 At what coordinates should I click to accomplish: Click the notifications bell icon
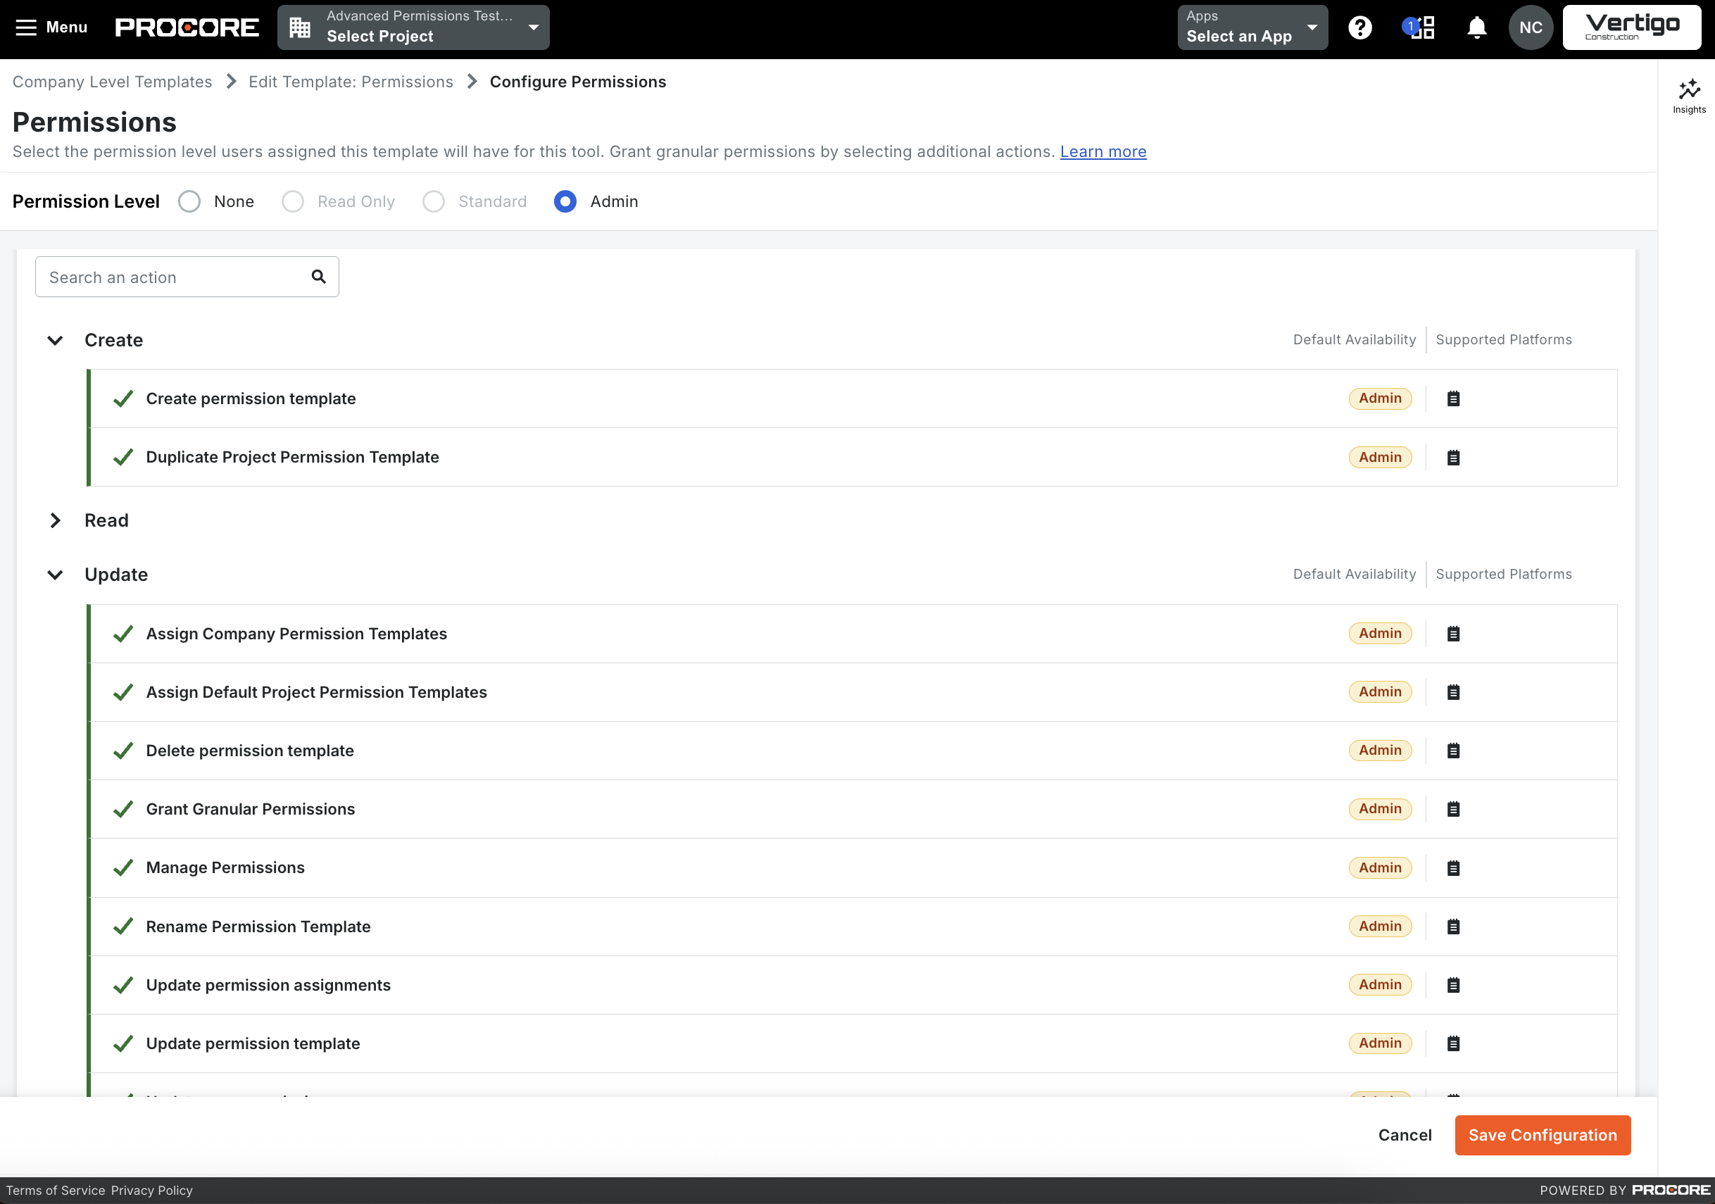pos(1476,28)
